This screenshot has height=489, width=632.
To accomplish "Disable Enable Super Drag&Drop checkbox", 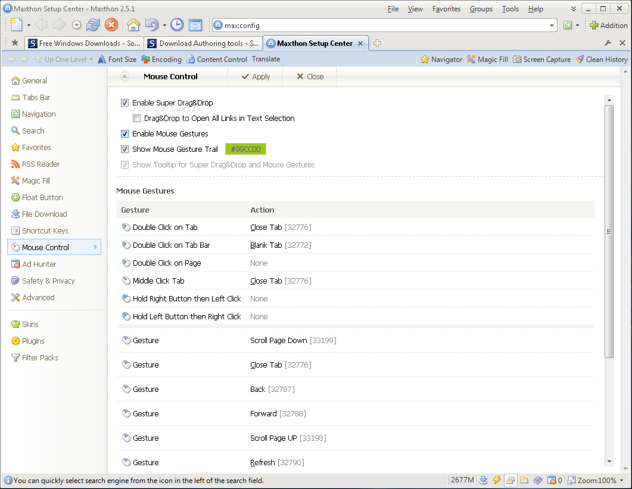I will coord(125,103).
